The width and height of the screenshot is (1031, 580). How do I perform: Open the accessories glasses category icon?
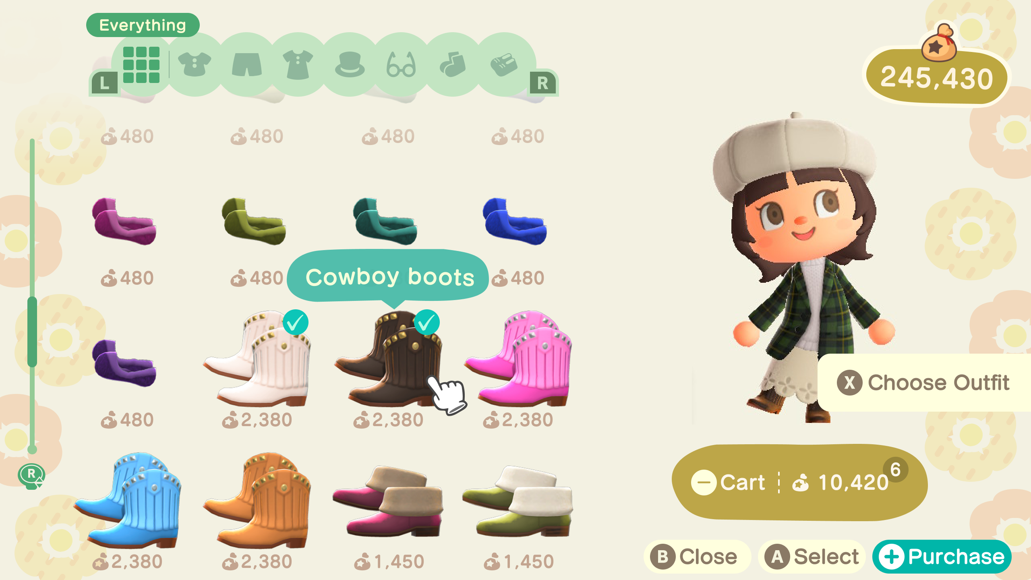point(401,64)
